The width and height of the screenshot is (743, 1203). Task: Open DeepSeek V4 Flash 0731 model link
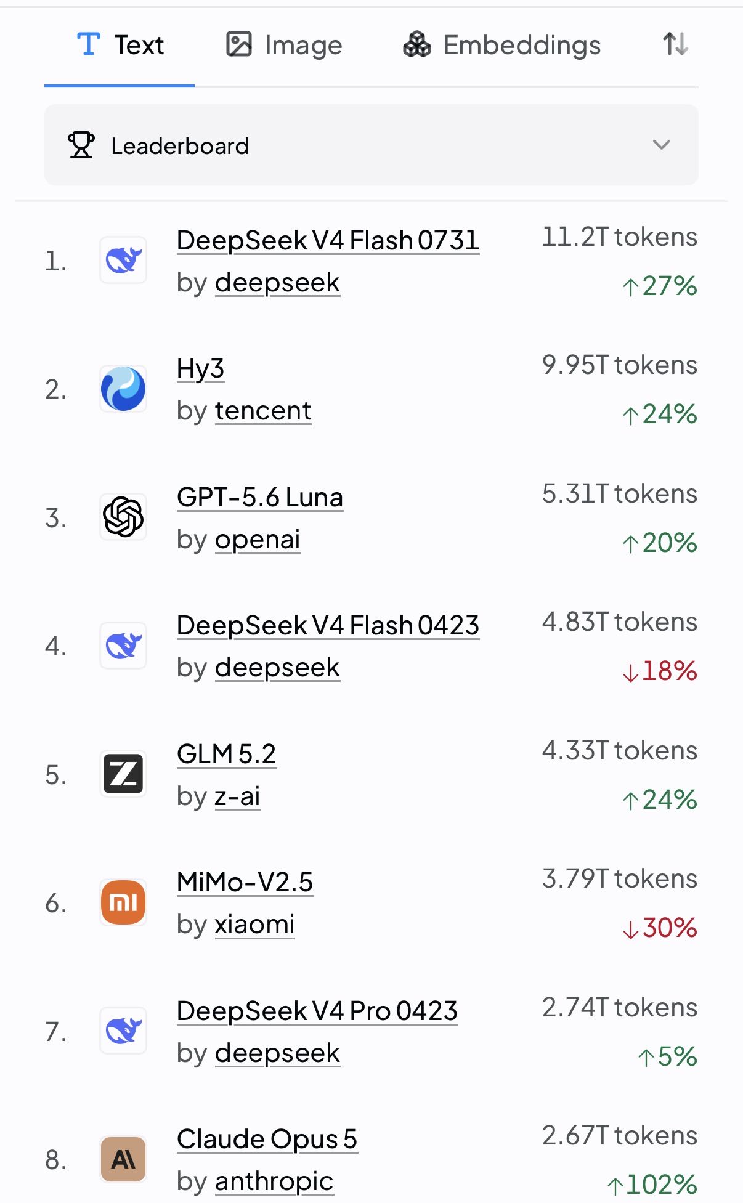(x=328, y=240)
